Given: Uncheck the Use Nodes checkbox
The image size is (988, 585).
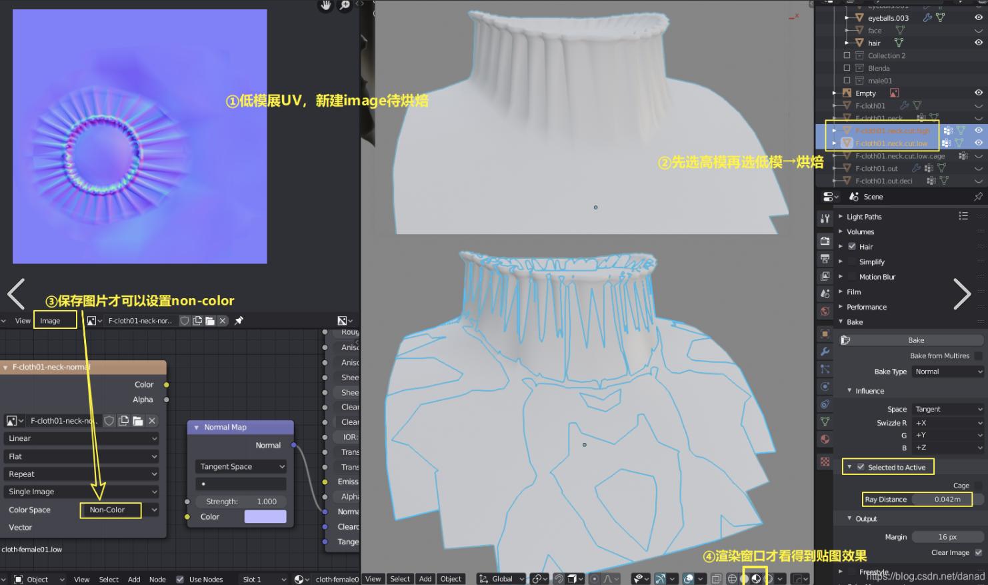Looking at the screenshot, I should [x=179, y=579].
